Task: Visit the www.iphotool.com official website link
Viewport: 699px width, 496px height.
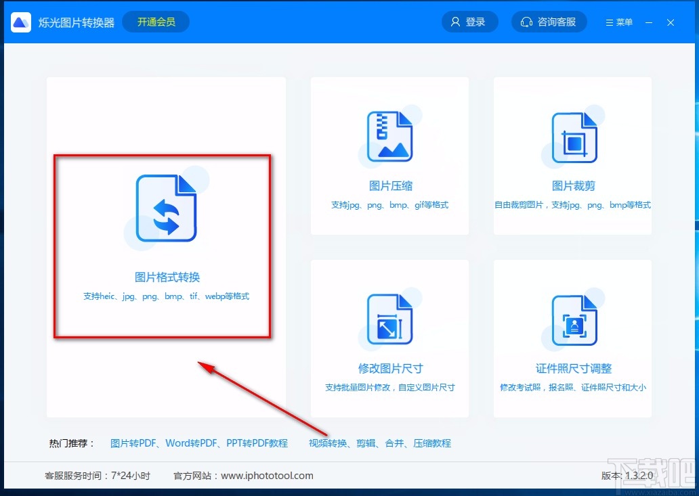Action: point(267,476)
